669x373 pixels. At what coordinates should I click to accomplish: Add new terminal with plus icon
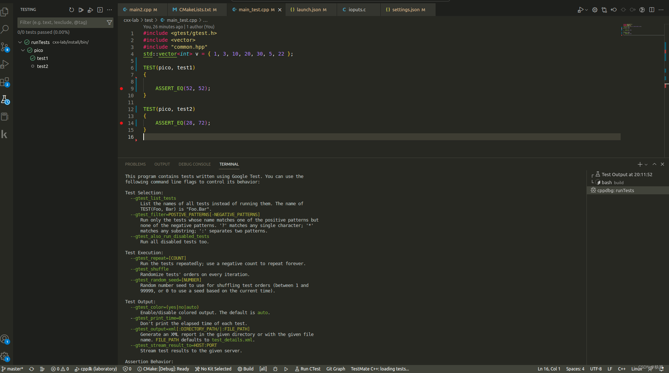640,164
